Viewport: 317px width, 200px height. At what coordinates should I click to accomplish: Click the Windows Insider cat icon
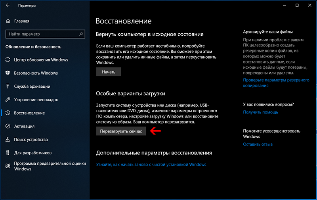tap(8, 166)
